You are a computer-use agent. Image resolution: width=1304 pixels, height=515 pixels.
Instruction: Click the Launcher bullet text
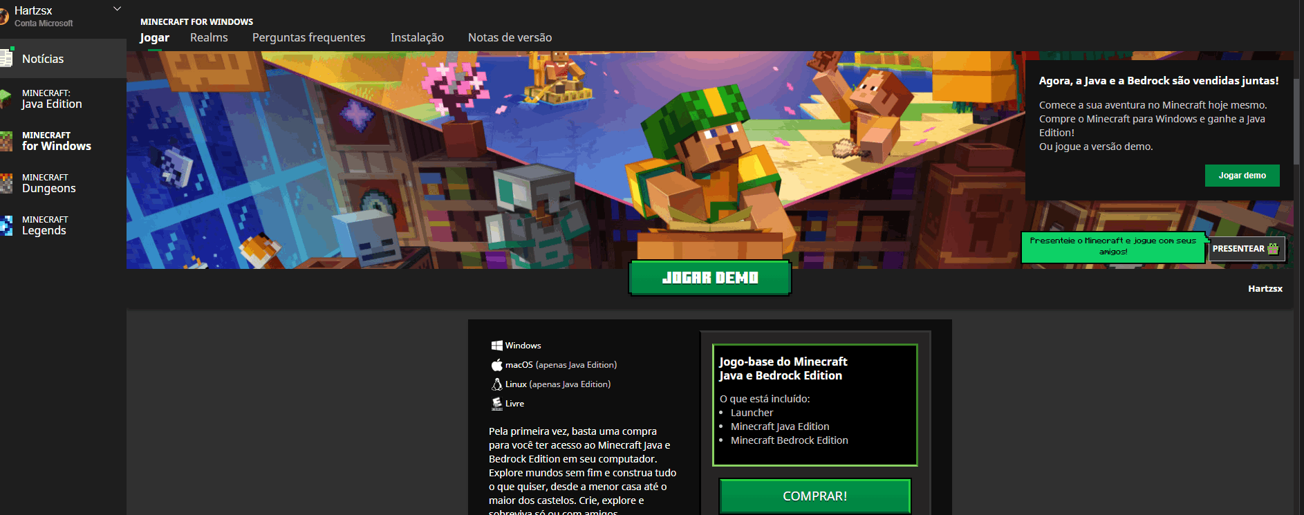(x=752, y=413)
